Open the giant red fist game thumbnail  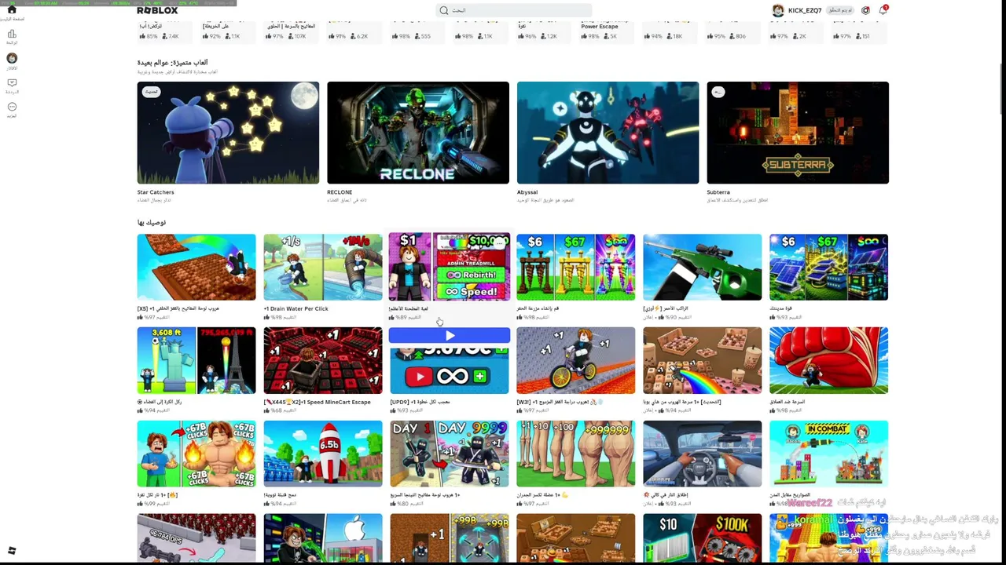point(829,361)
